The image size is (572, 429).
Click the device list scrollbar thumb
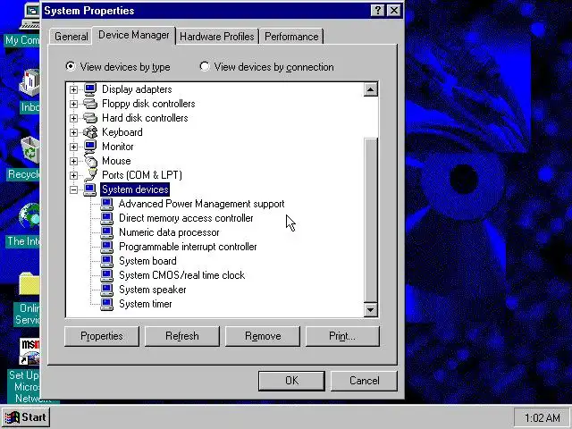(371, 220)
